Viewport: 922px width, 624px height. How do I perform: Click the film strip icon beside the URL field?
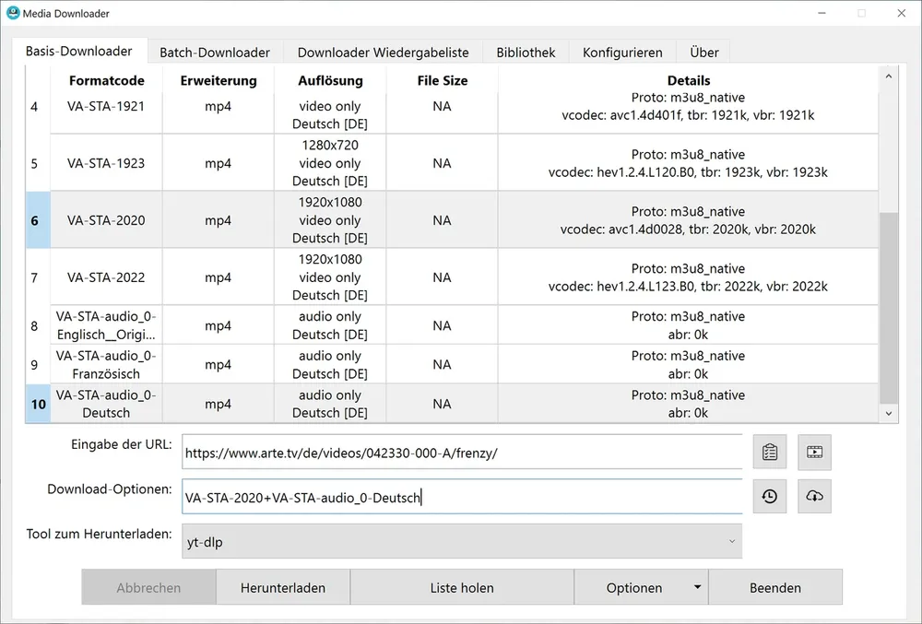click(814, 452)
